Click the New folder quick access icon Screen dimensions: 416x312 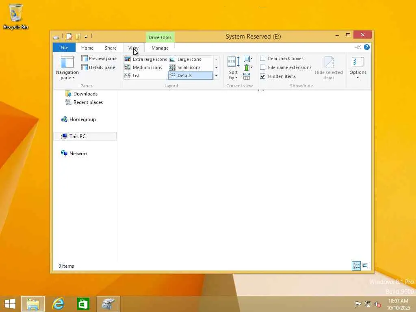tap(78, 37)
